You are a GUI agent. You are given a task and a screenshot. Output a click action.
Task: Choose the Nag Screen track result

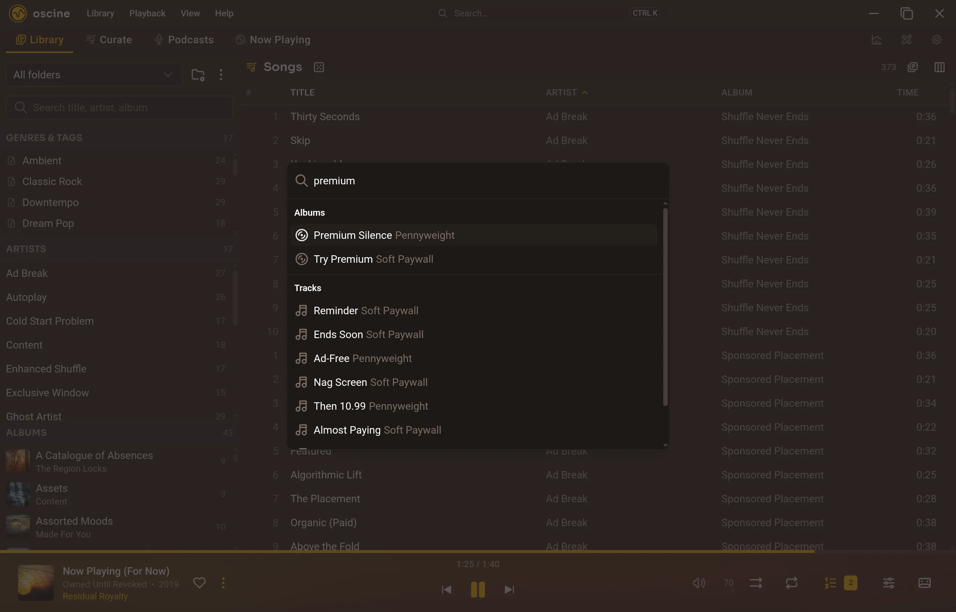(474, 382)
